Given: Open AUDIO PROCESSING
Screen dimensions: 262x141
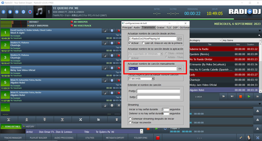Looking at the screenshot, I should tap(64, 138).
